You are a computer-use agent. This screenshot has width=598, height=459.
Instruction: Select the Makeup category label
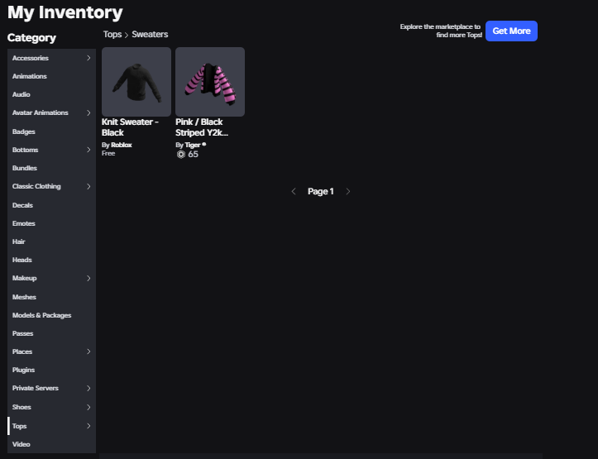click(25, 279)
